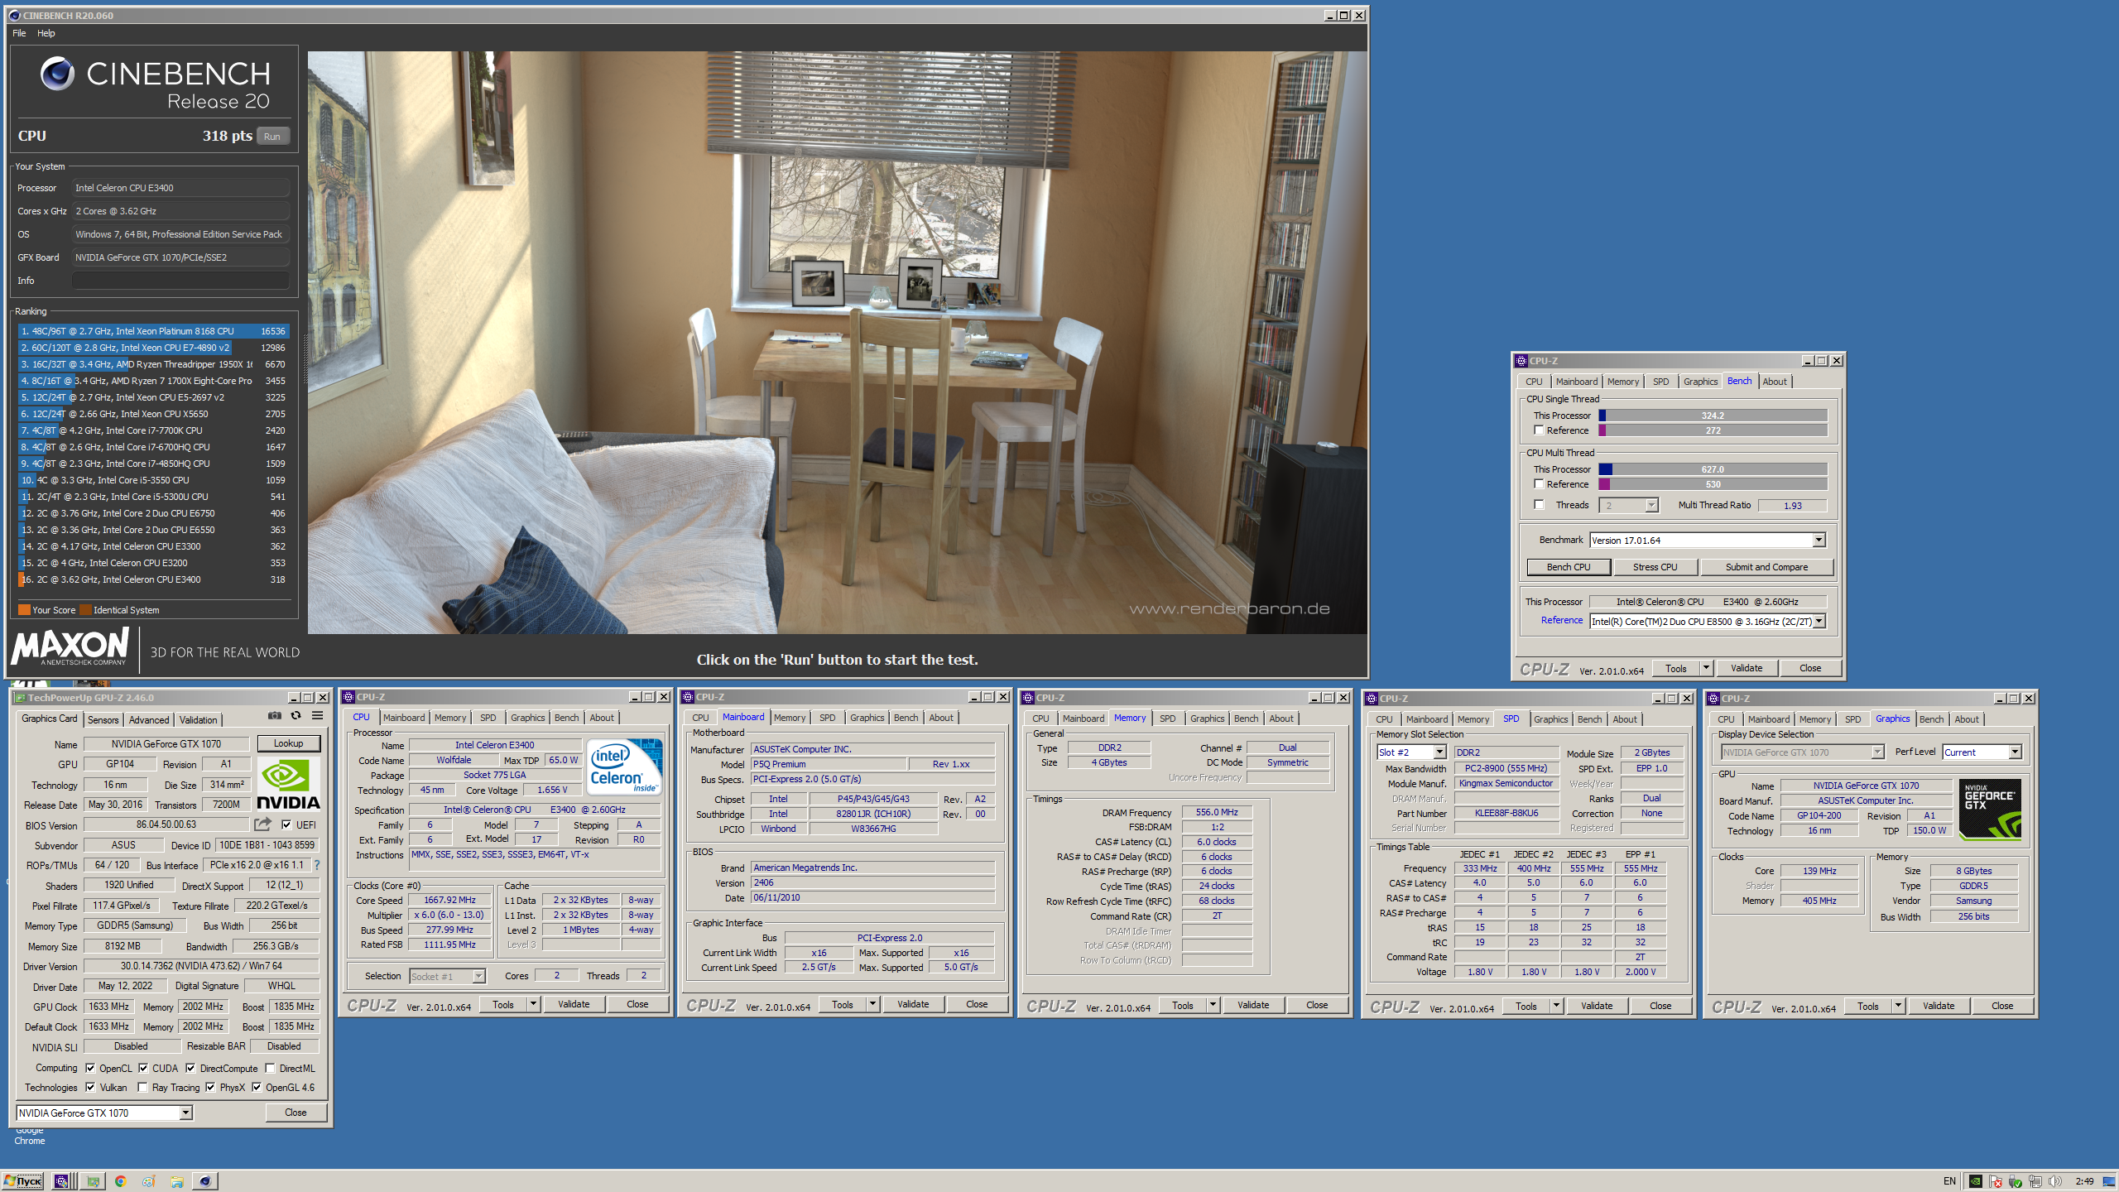2119x1192 pixels.
Task: Click the Cinebench sphere logo
Action: [x=57, y=74]
